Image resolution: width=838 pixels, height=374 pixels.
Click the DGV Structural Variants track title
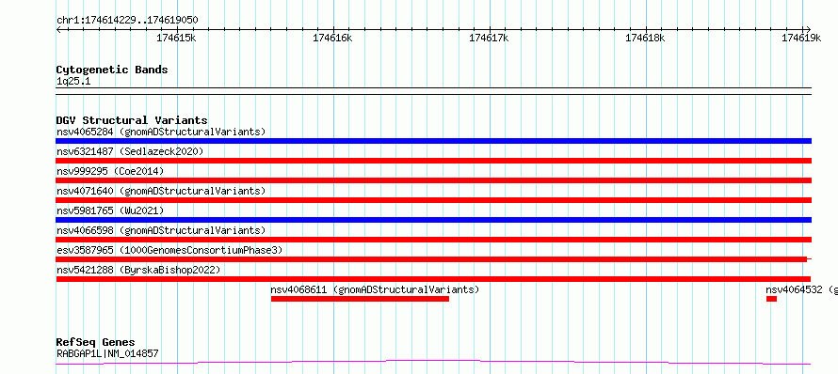(x=132, y=120)
